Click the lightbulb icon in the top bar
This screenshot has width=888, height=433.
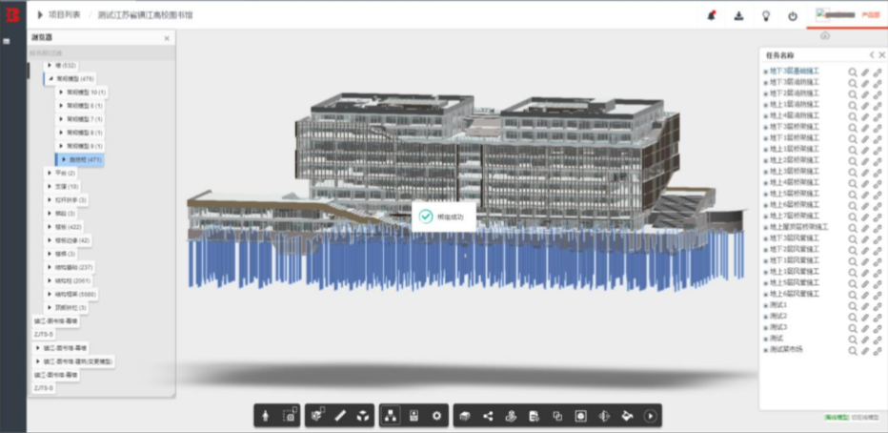click(766, 16)
